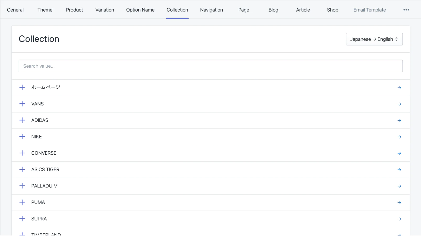This screenshot has width=421, height=236.
Task: Open the arrow link for SUPRA collection
Action: (399, 219)
